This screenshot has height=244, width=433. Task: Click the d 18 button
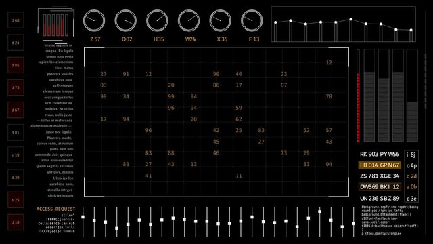(16, 222)
